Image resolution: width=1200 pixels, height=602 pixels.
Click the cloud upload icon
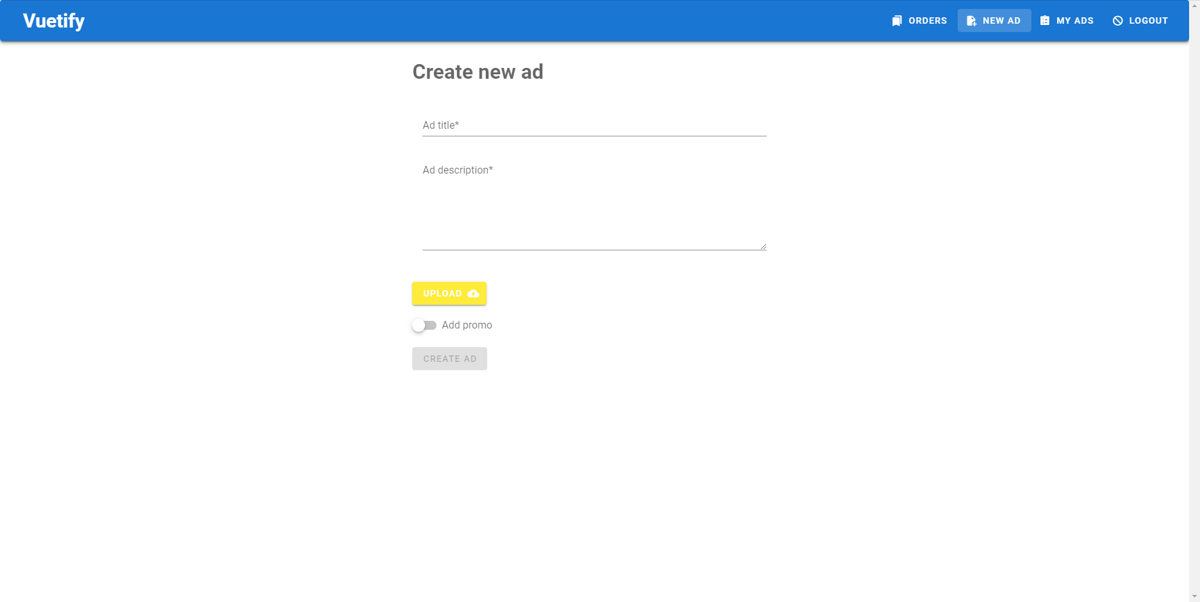click(473, 293)
